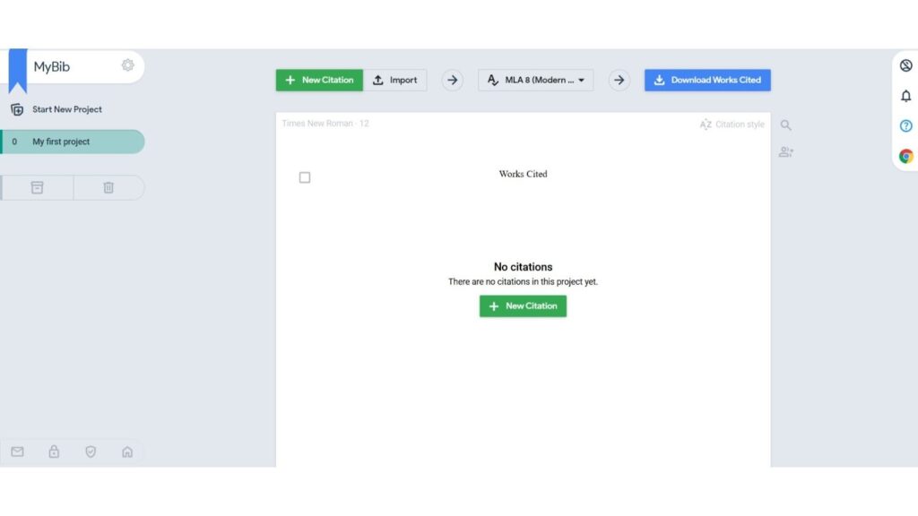Click the shield security icon
The height and width of the screenshot is (516, 918).
click(x=91, y=452)
